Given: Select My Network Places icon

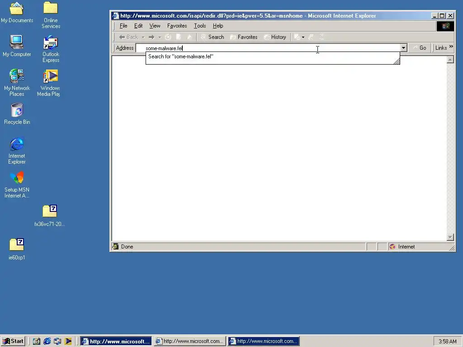Looking at the screenshot, I should (17, 83).
